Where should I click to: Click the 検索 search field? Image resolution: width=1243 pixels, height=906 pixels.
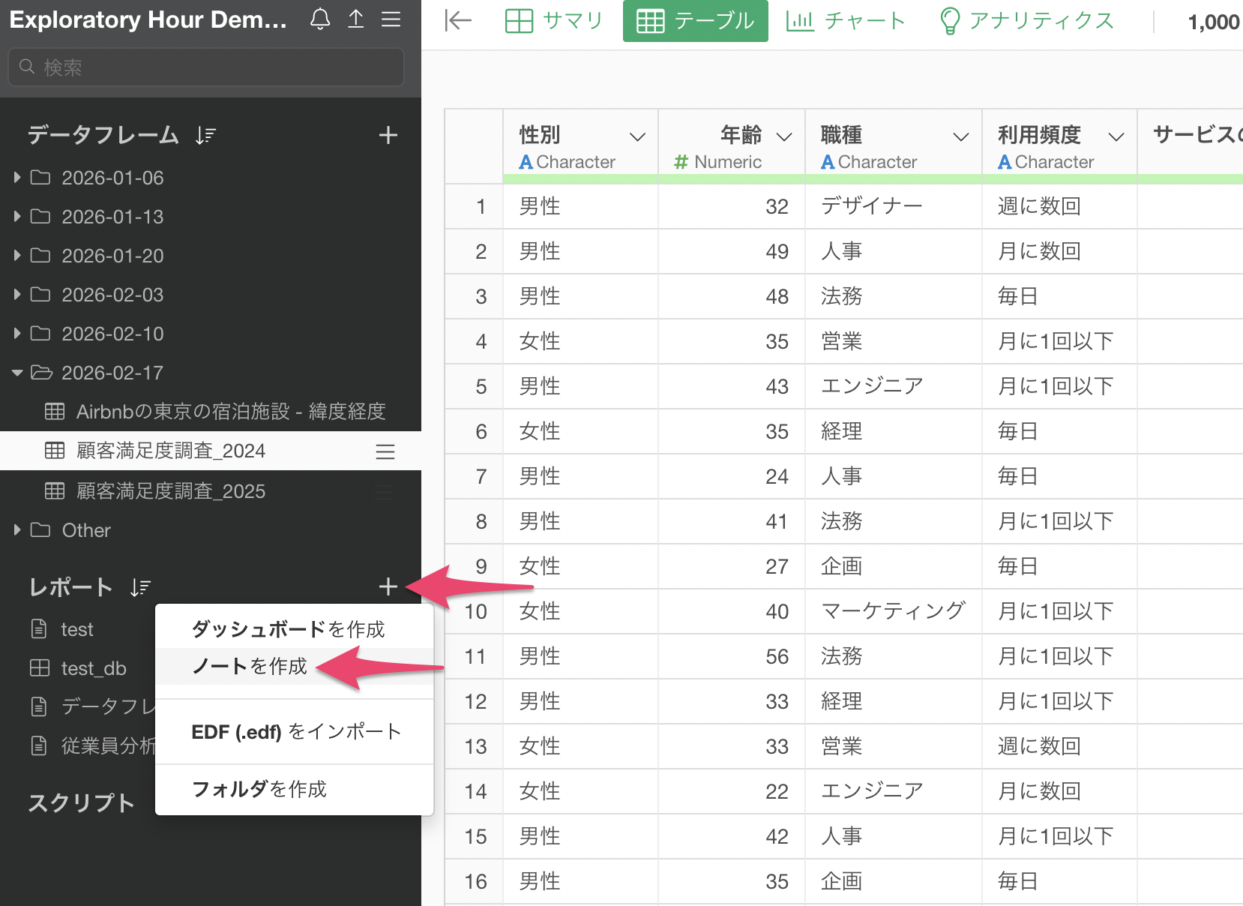[217, 67]
